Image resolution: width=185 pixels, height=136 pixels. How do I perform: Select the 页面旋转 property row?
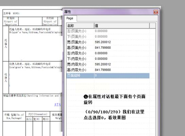pos(108,75)
